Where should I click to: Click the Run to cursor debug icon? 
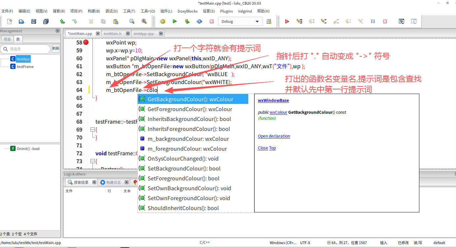299,21
